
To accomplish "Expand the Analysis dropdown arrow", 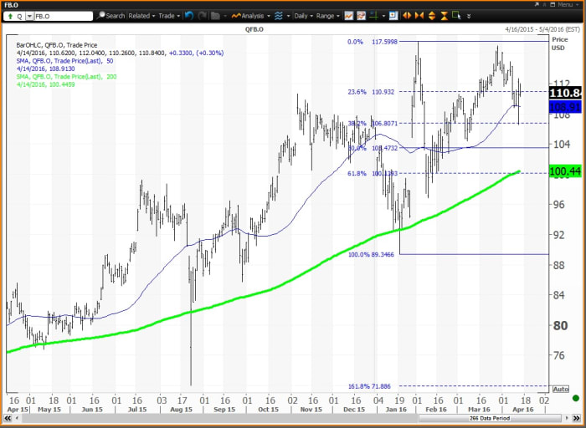I will (x=269, y=16).
